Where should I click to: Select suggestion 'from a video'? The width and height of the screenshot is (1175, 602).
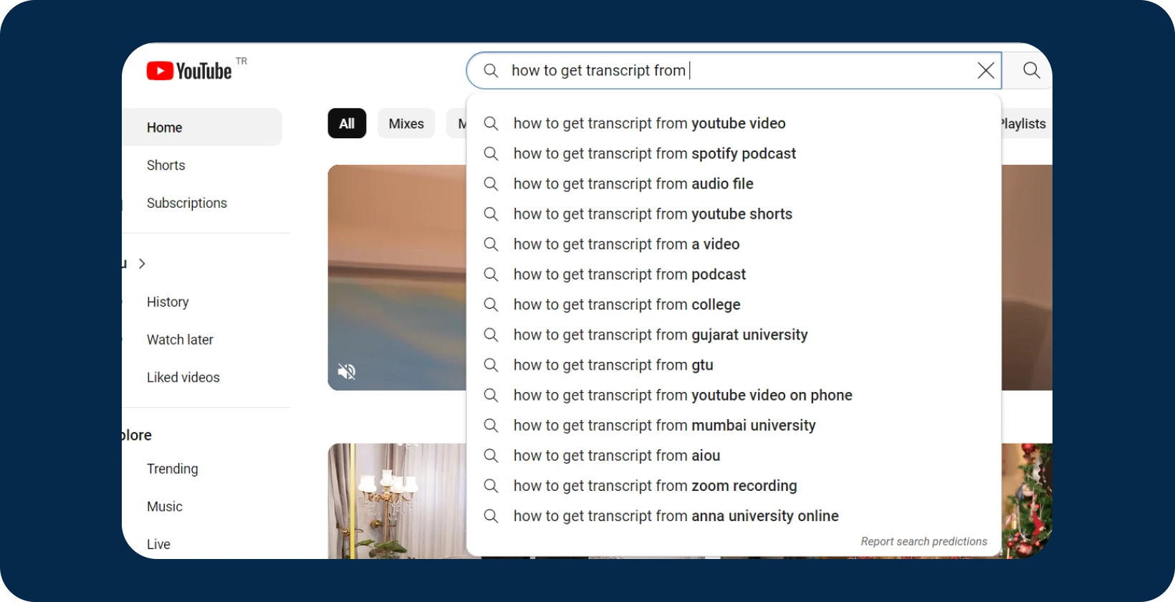click(x=734, y=244)
